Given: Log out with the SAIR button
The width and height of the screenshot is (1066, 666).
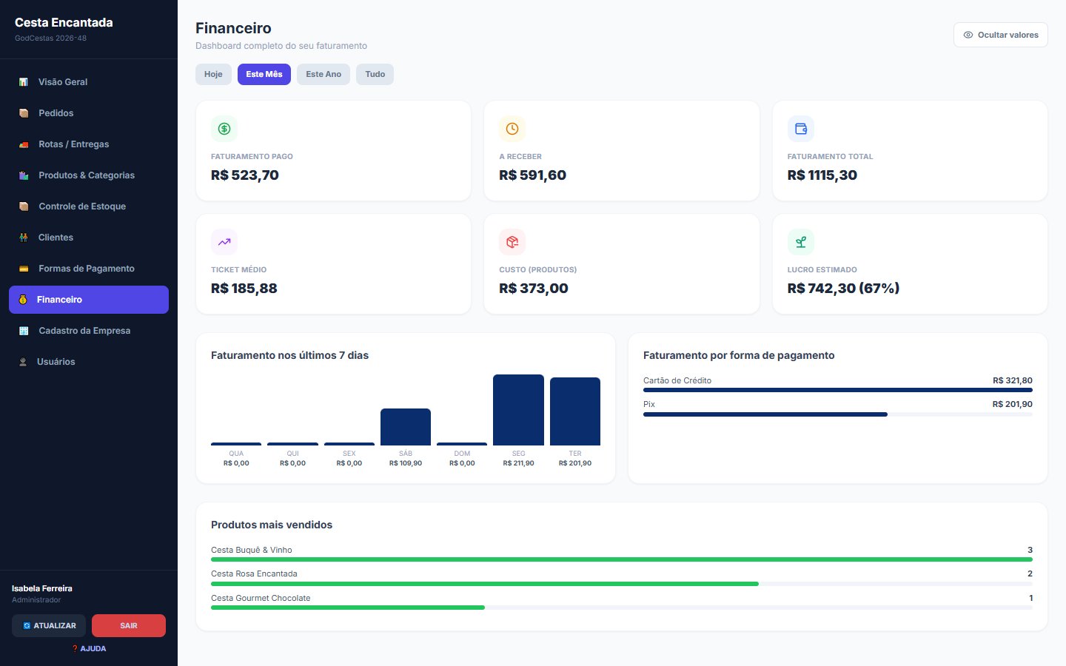Looking at the screenshot, I should click(129, 626).
